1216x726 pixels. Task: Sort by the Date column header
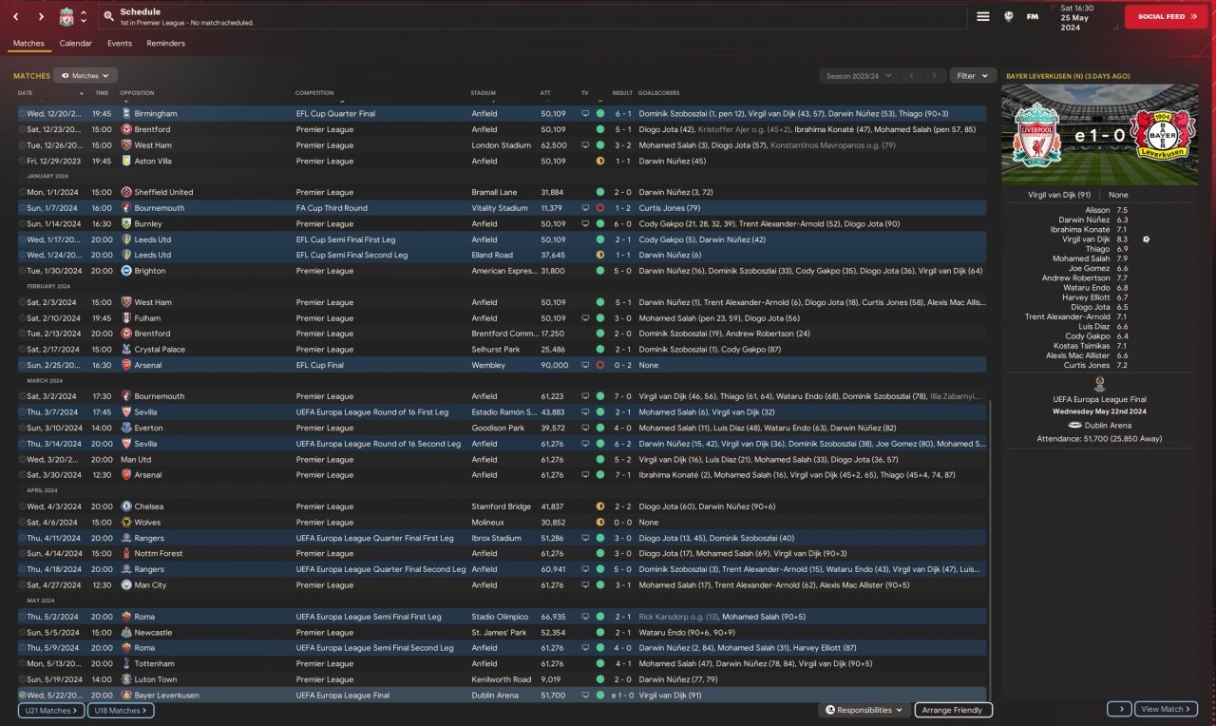pyautogui.click(x=25, y=93)
